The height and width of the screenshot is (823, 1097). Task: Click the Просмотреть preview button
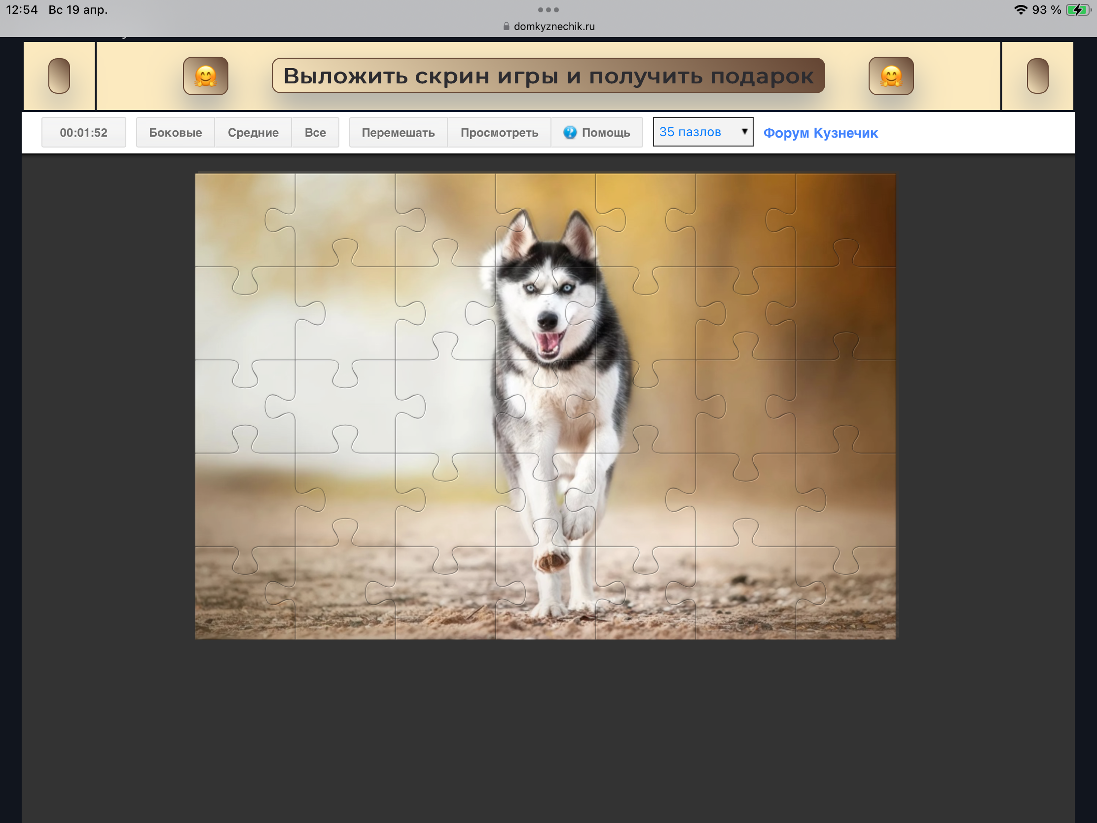click(x=499, y=132)
